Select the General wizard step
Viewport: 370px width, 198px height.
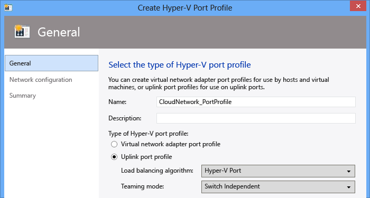click(51, 63)
